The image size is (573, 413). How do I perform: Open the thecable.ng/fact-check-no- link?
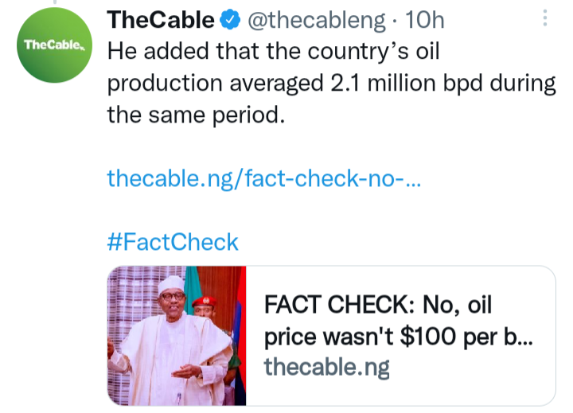263,178
